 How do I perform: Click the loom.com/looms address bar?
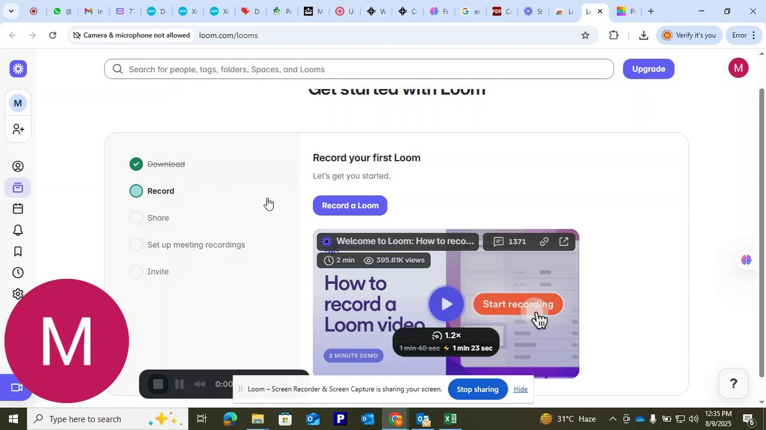(228, 35)
